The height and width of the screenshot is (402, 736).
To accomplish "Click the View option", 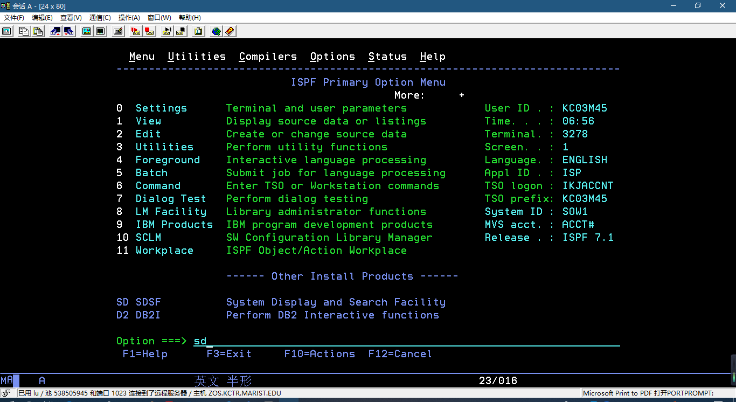I will [x=148, y=121].
